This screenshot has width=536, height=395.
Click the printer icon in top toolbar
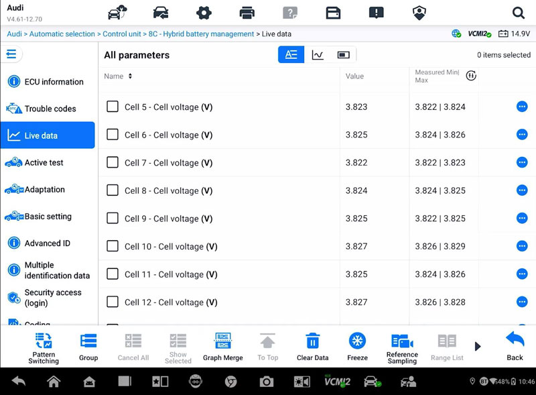click(x=247, y=13)
